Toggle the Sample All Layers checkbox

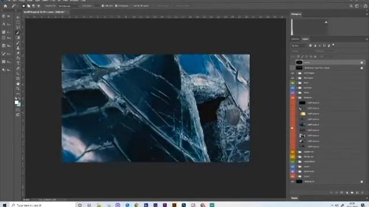click(132, 6)
